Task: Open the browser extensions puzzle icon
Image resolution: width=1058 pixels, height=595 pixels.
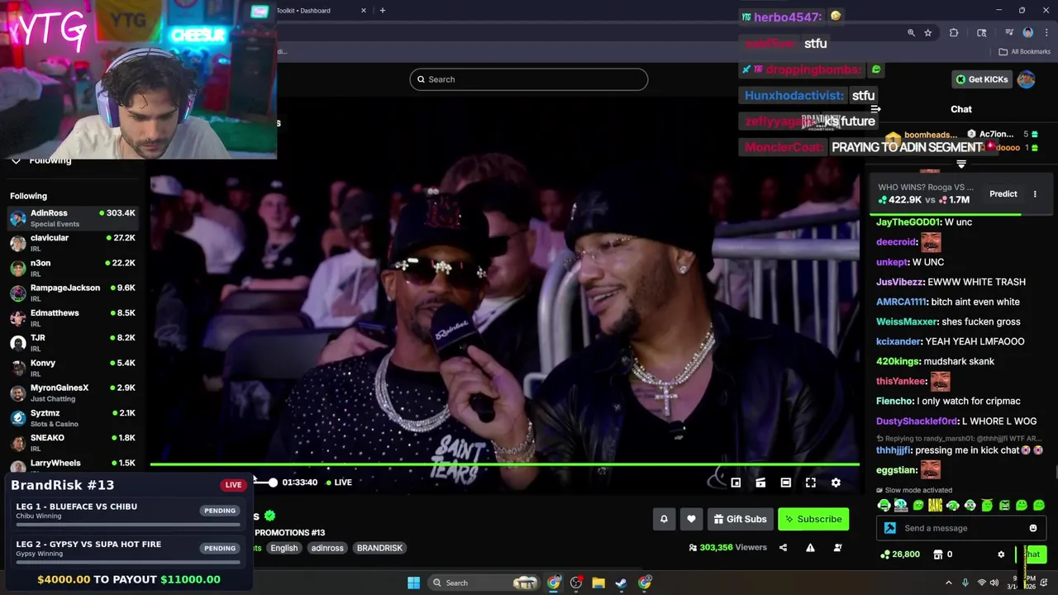Action: [954, 33]
